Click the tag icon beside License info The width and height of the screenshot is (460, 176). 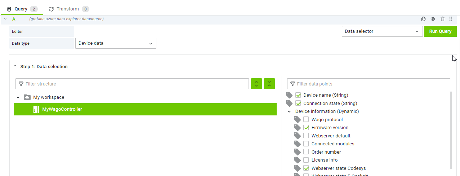pyautogui.click(x=297, y=160)
